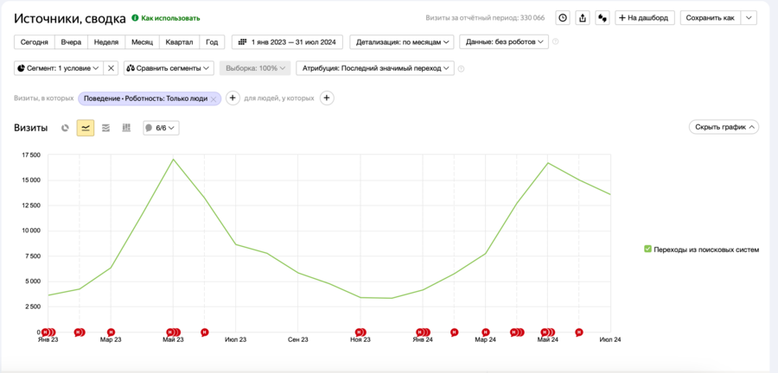Viewport: 778px width, 373px height.
Task: Collapse chart with Скрыть график
Action: [x=724, y=127]
